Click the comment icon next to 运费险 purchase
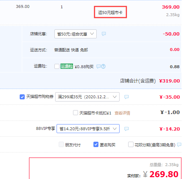The image size is (184, 179). (x=98, y=66)
